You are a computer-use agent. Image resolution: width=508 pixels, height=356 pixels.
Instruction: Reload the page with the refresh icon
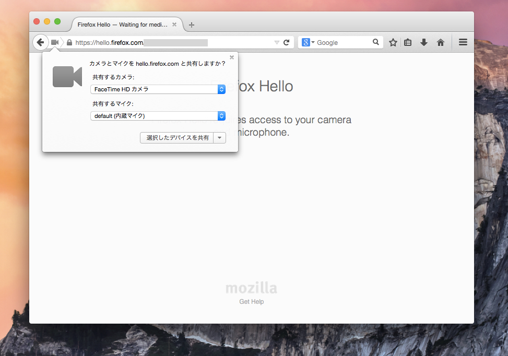pos(287,42)
